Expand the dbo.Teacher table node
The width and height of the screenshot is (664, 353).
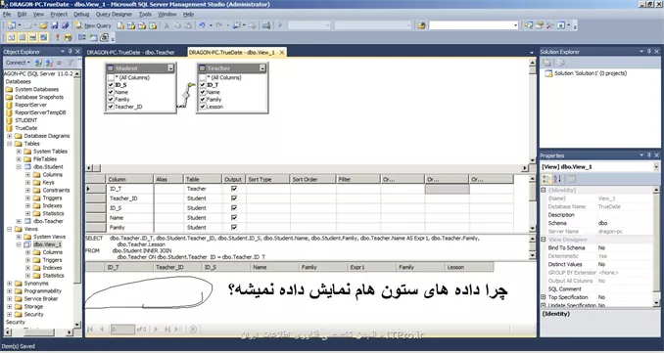coord(19,221)
